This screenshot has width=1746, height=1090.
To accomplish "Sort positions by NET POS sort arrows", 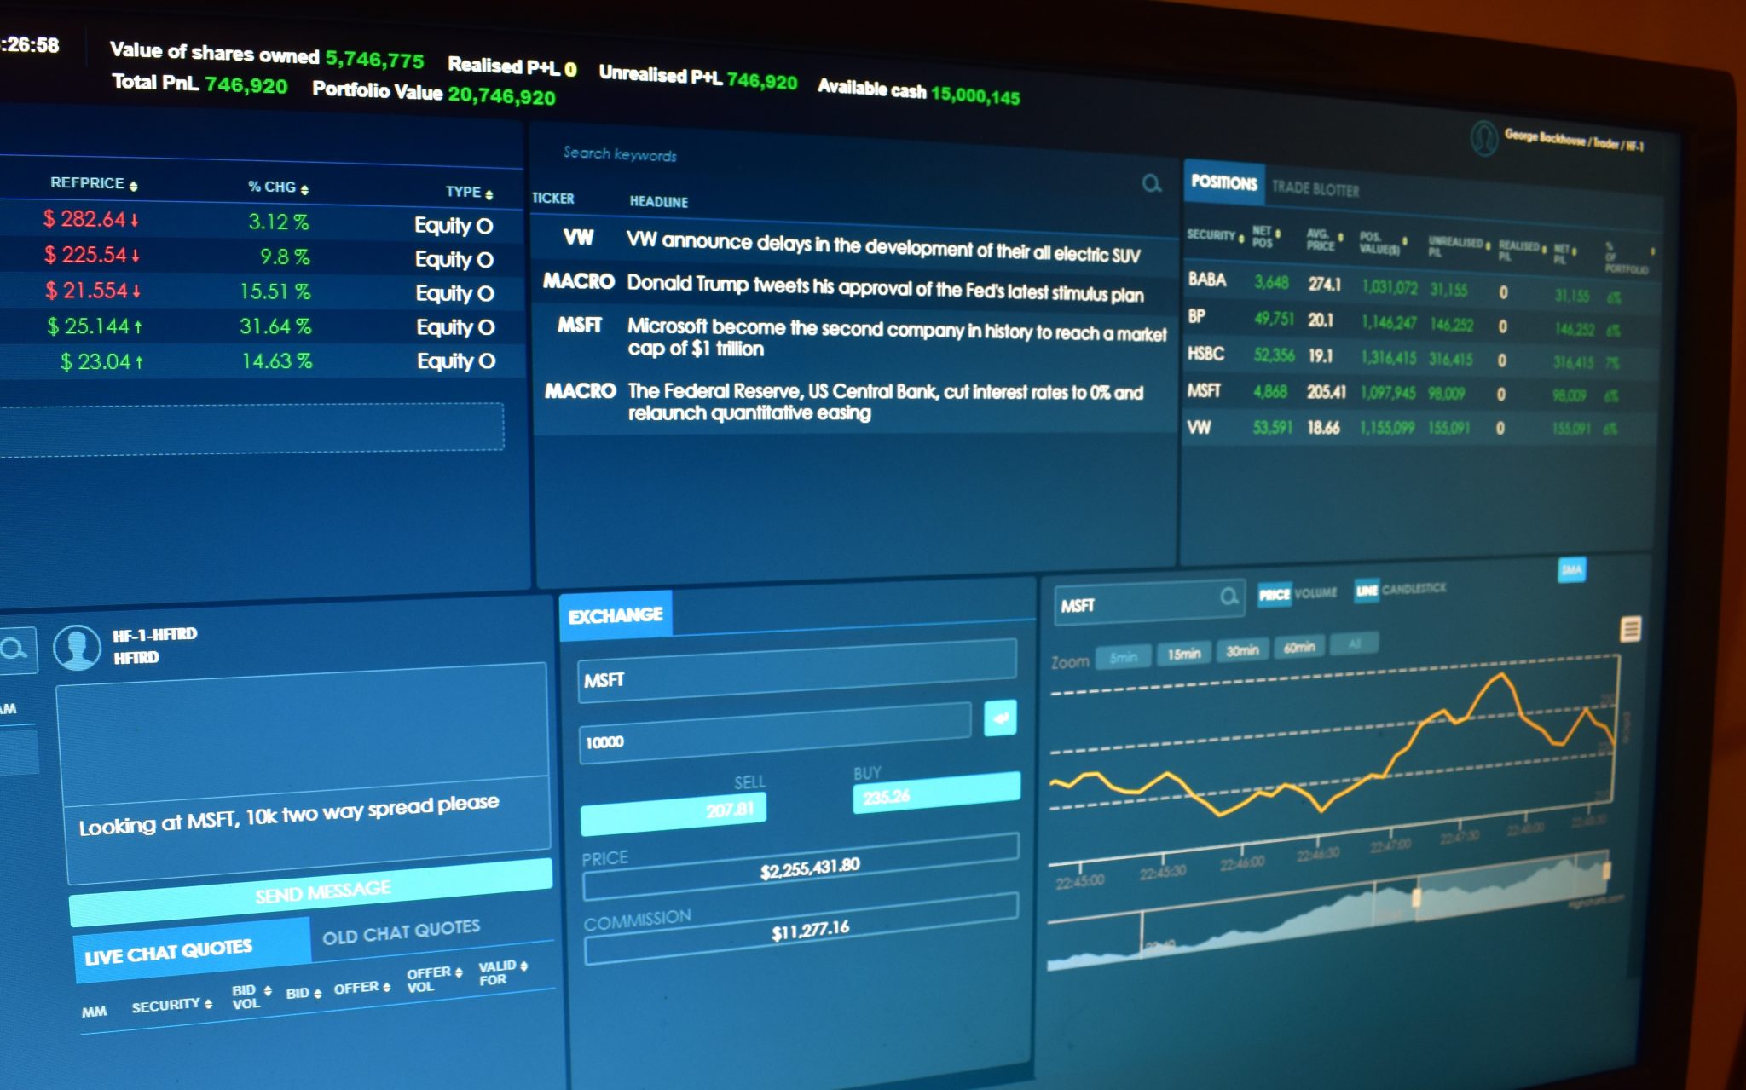I will pyautogui.click(x=1278, y=234).
